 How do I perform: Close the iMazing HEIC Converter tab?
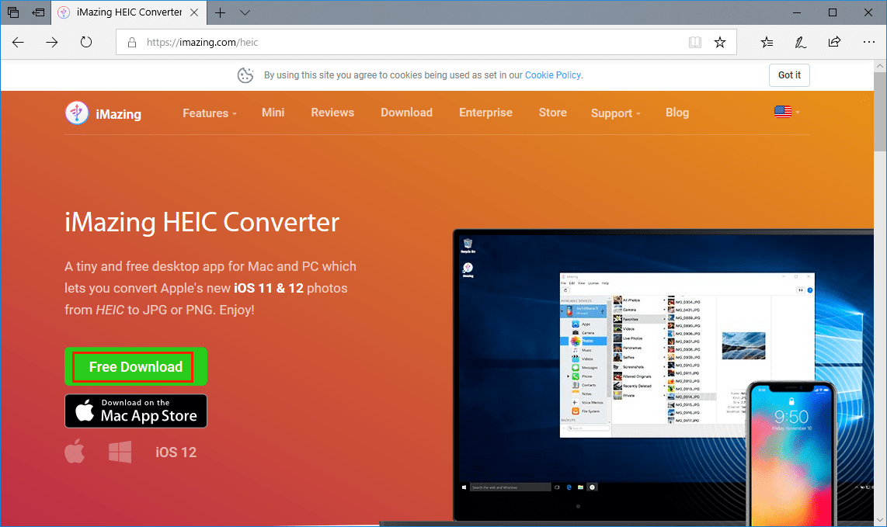point(194,12)
